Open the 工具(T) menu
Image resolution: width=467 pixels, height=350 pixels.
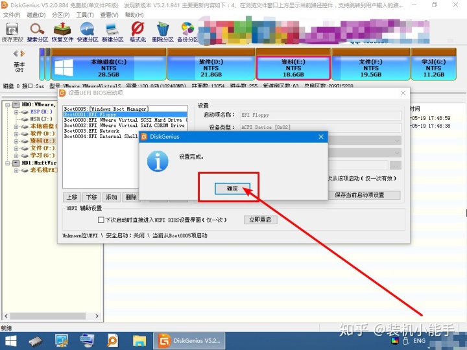pos(85,15)
